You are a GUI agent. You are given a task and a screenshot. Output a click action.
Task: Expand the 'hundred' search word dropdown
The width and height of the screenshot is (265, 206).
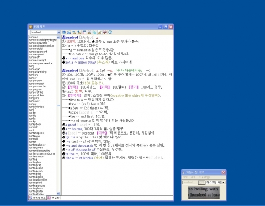(59, 33)
